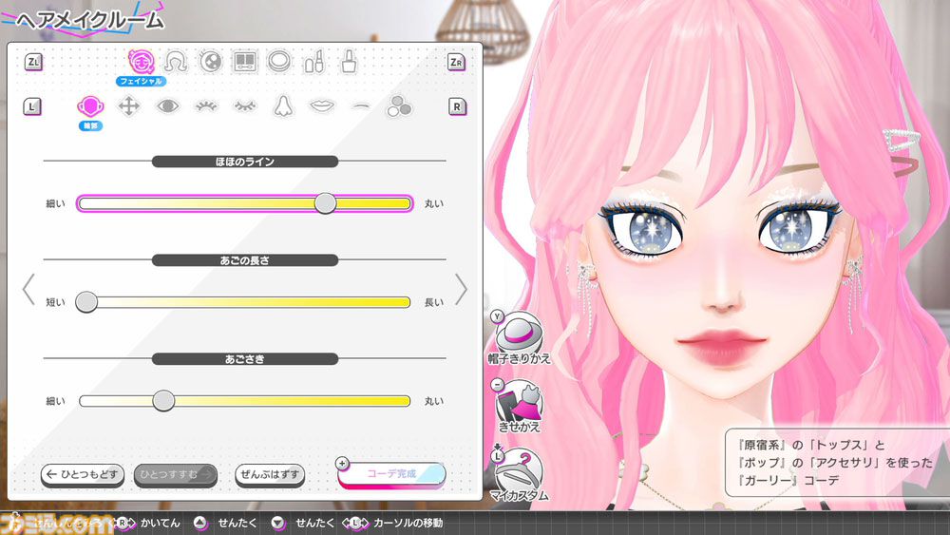Select the open eye shape icon
This screenshot has height=535, width=950.
[167, 106]
